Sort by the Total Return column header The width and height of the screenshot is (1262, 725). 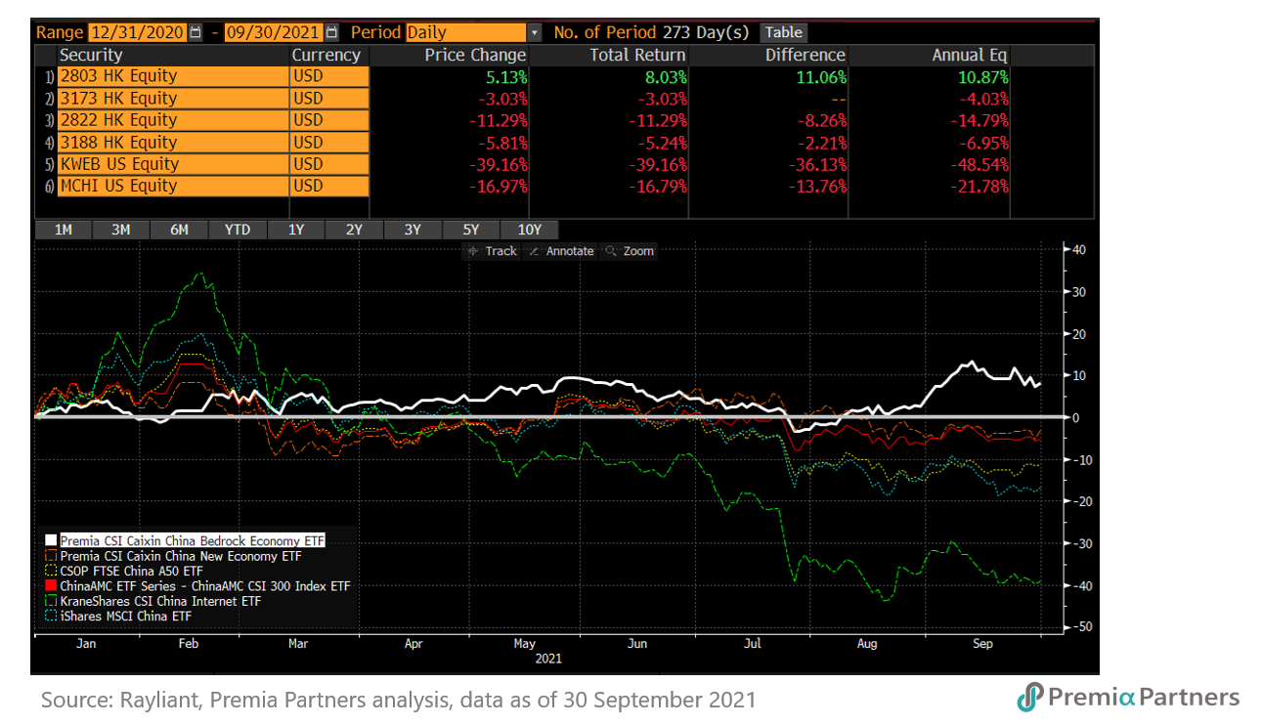point(611,56)
